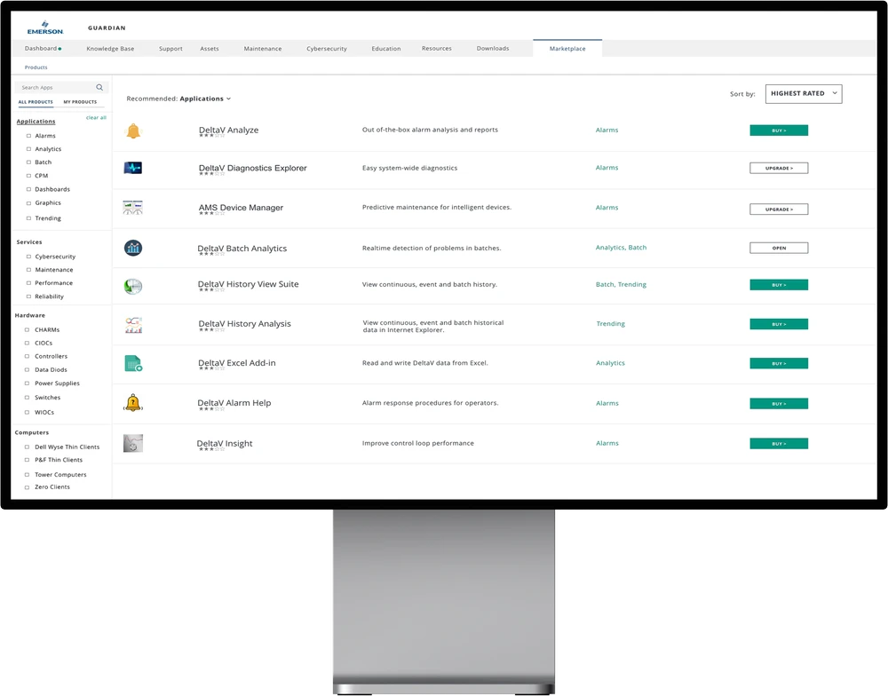The height and width of the screenshot is (696, 888).
Task: Select the CHARMs hardware checkbox
Action: pyautogui.click(x=27, y=329)
